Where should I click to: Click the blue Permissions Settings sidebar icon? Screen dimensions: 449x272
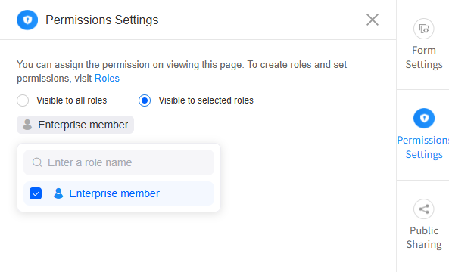pos(424,119)
